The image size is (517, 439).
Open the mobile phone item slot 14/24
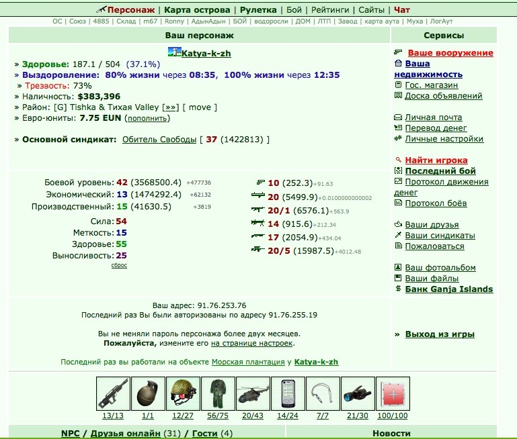[x=288, y=393]
